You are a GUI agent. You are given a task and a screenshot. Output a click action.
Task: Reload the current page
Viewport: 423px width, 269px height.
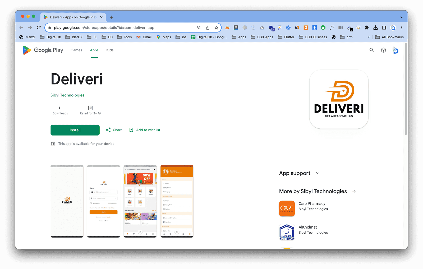pyautogui.click(x=39, y=27)
